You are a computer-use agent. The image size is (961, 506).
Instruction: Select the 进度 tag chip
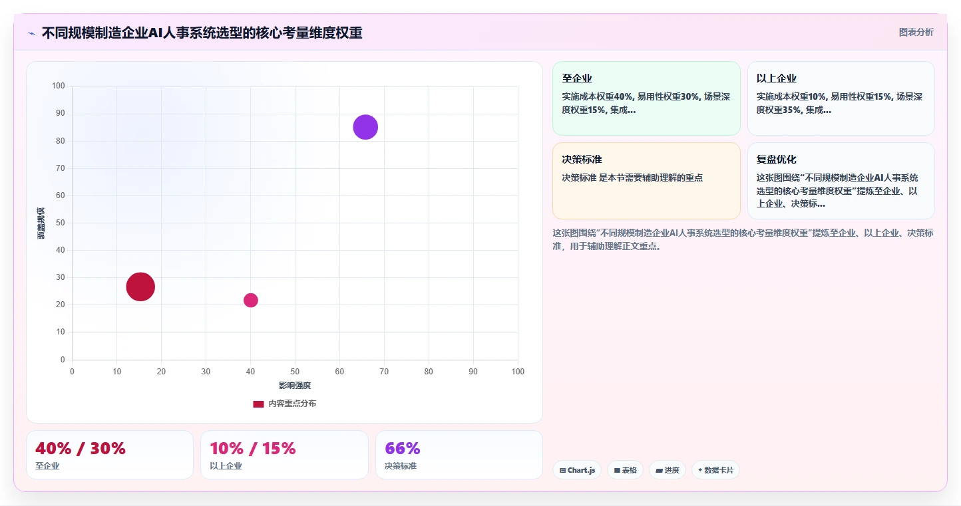click(x=668, y=470)
